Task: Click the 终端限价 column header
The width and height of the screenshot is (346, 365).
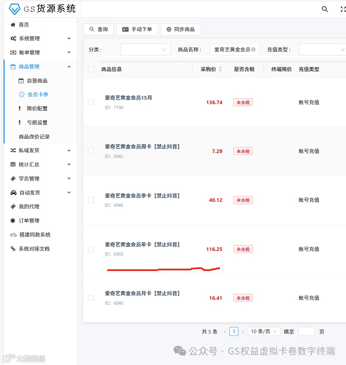Action: (281, 69)
